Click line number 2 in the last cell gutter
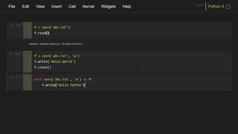Image resolution: width=238 pixels, height=134 pixels. pos(30,85)
